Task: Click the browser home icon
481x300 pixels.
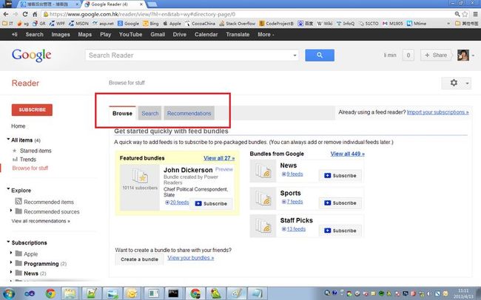Action: click(x=35, y=14)
